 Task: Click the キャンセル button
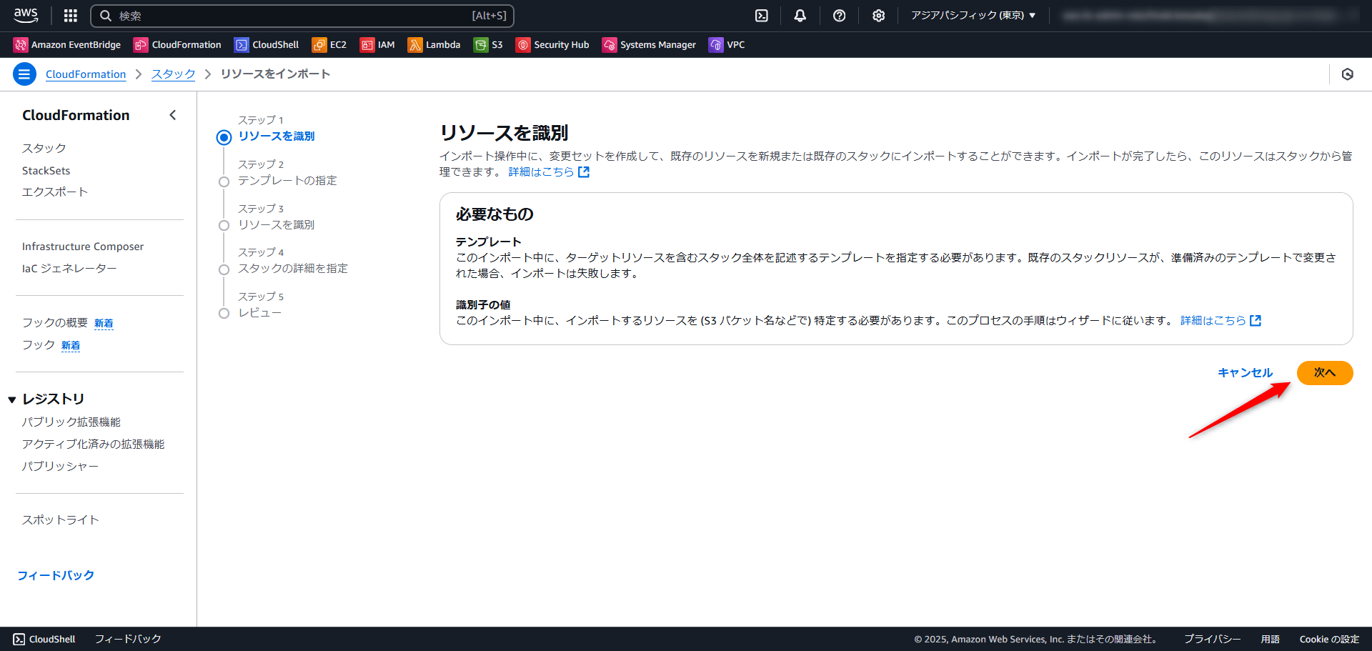pos(1246,373)
